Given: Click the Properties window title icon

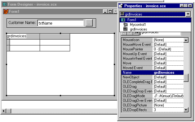Looking at the screenshot, I should 121,6.
